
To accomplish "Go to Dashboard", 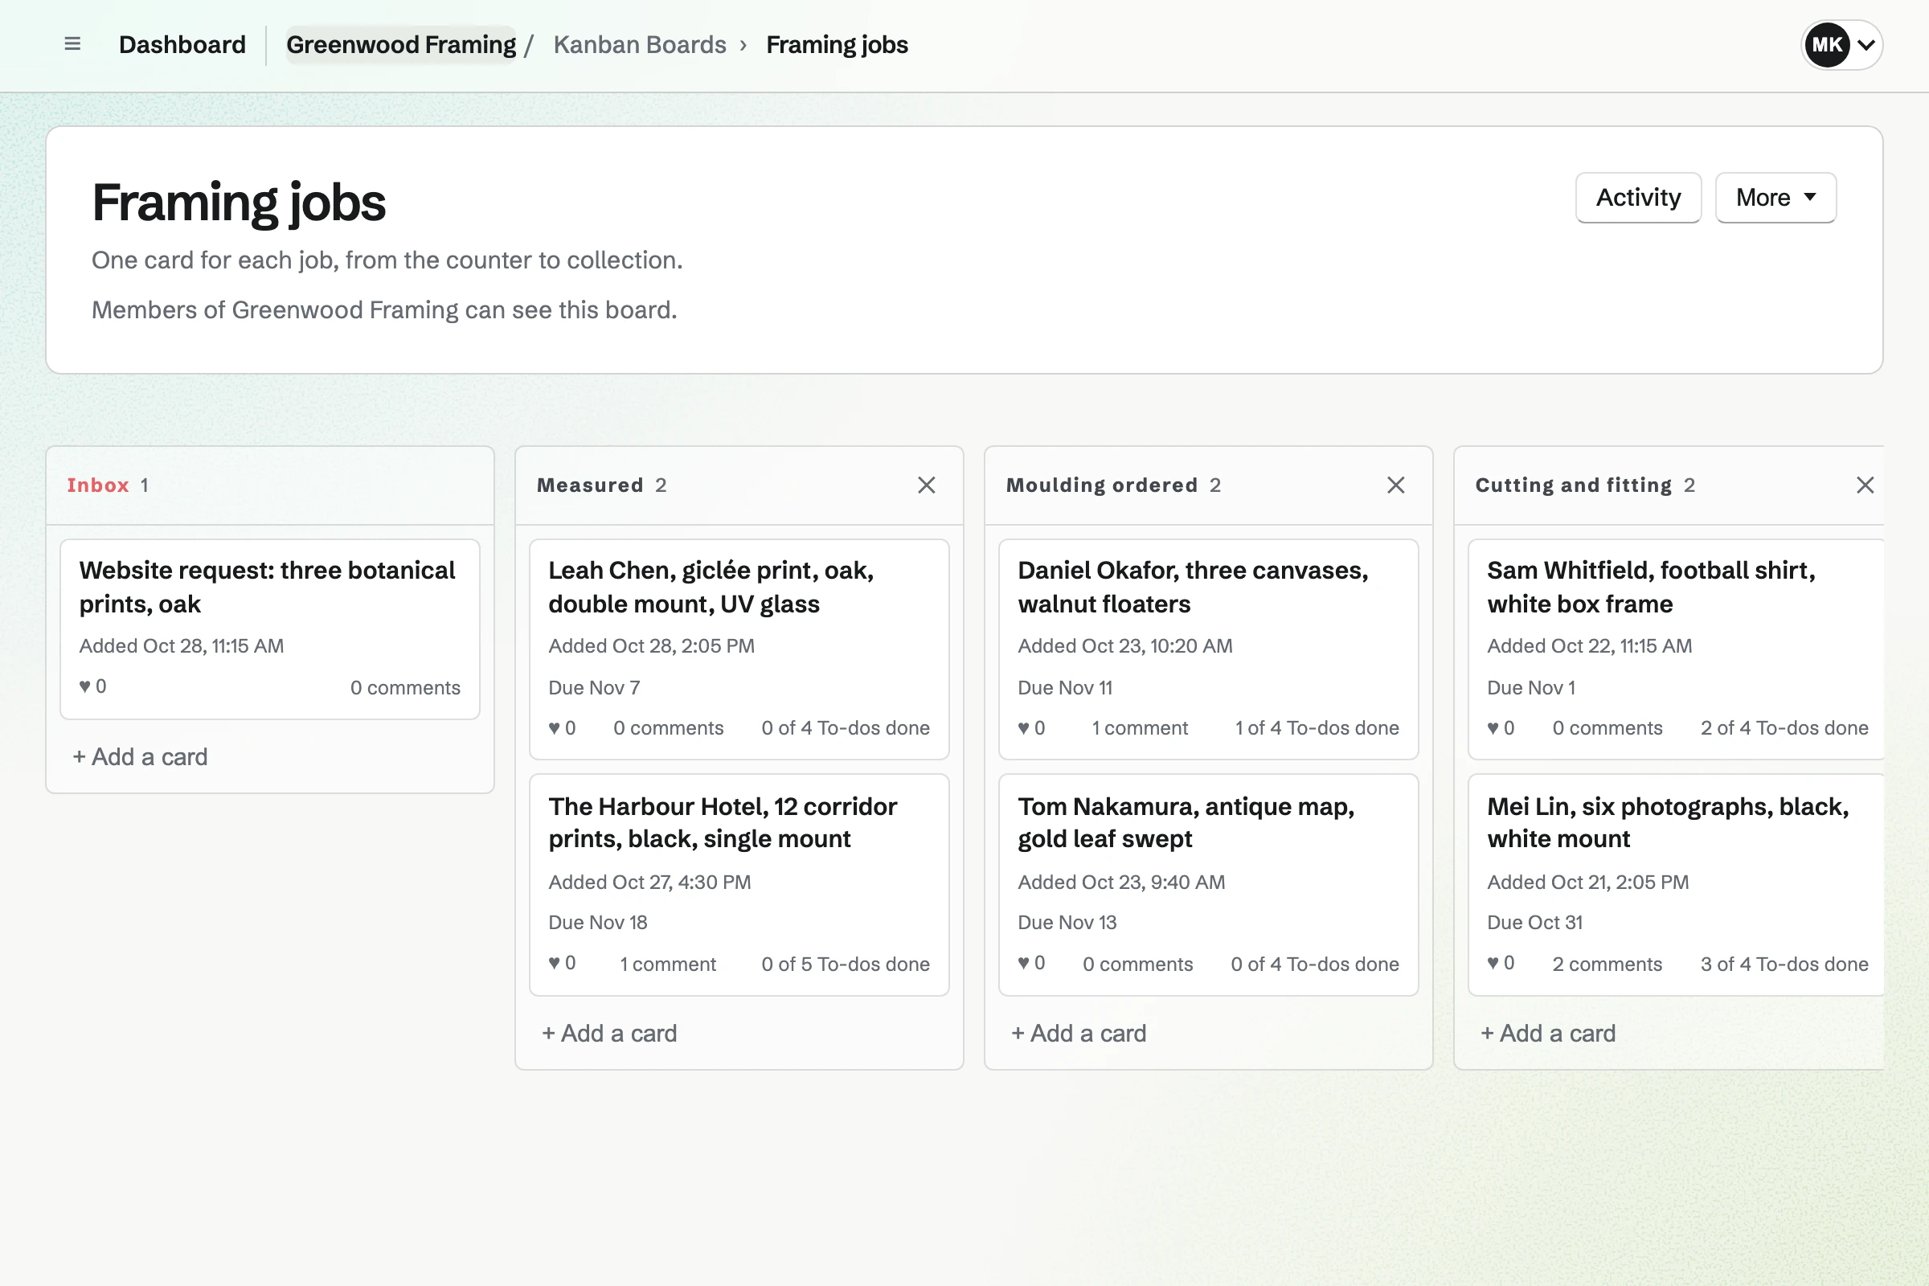I will coord(182,44).
